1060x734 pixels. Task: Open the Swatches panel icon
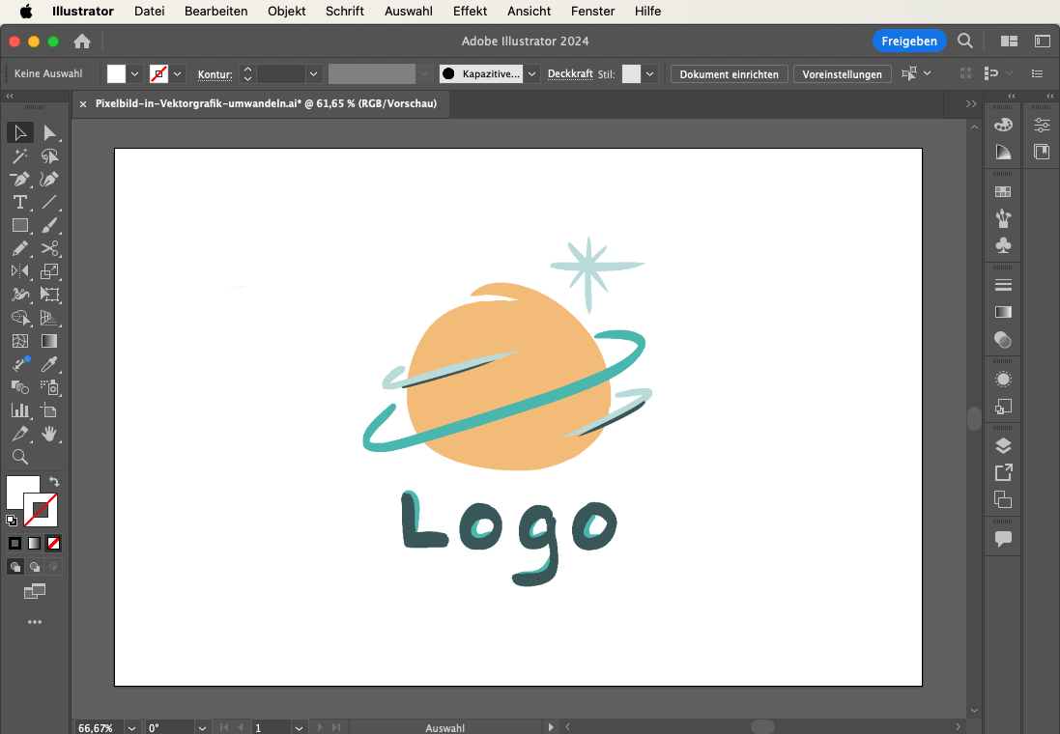coord(1003,192)
